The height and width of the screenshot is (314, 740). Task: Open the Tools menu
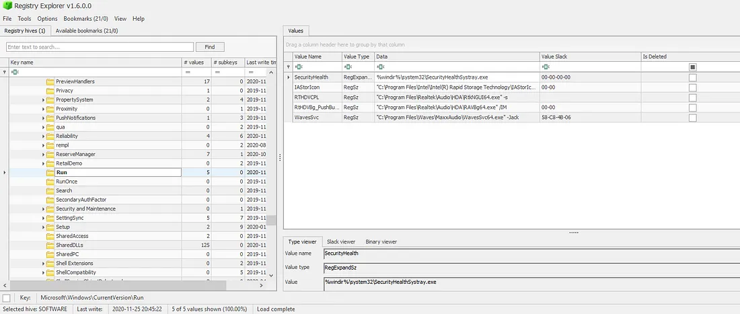click(24, 19)
